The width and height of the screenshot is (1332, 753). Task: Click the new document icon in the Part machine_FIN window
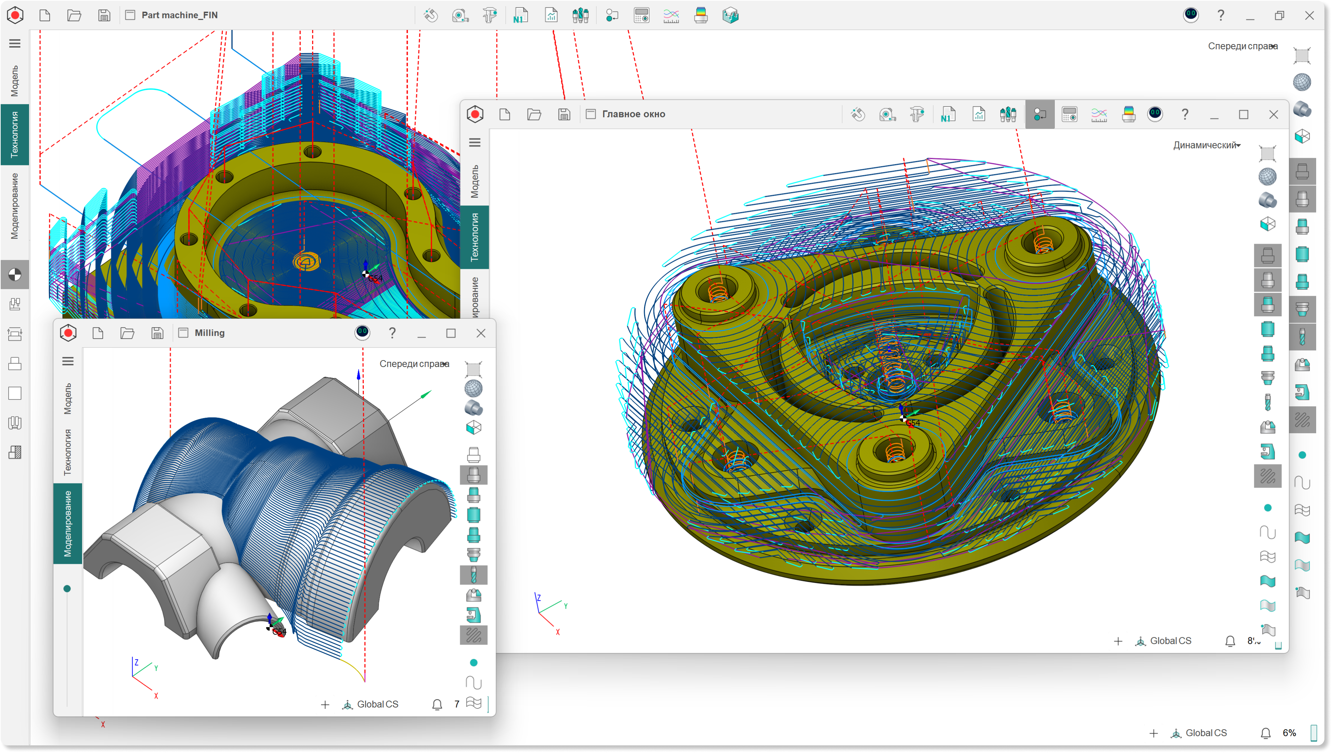coord(45,16)
